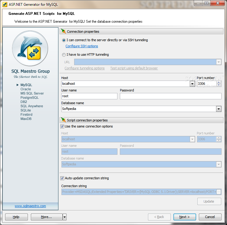227x225 pixels.
Task: Click in the Host input field
Action: pos(126,84)
